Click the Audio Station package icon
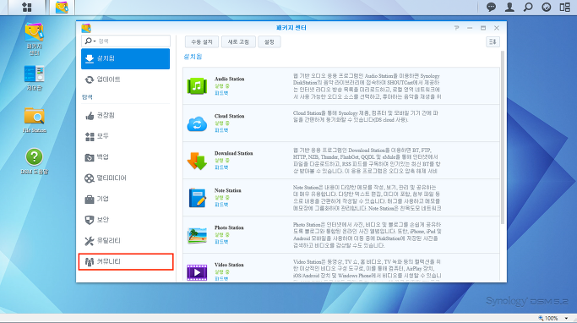Image resolution: width=577 pixels, height=323 pixels. (x=197, y=86)
